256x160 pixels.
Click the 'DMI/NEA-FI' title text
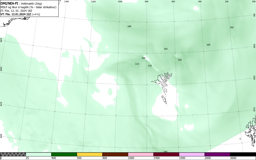click(x=9, y=3)
